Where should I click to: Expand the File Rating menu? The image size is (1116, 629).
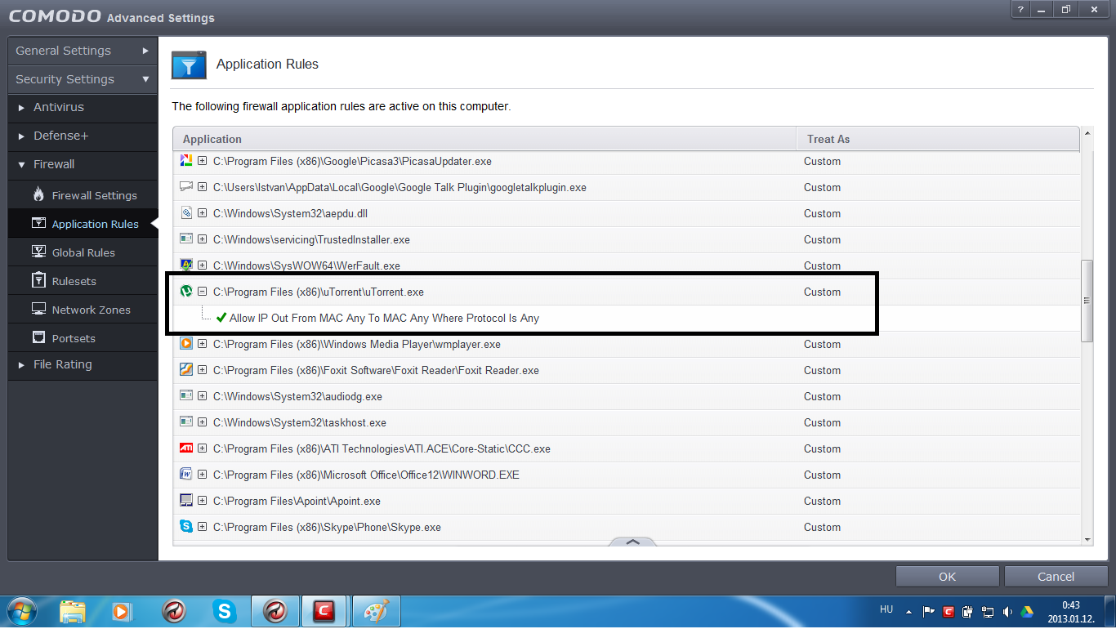tap(83, 364)
